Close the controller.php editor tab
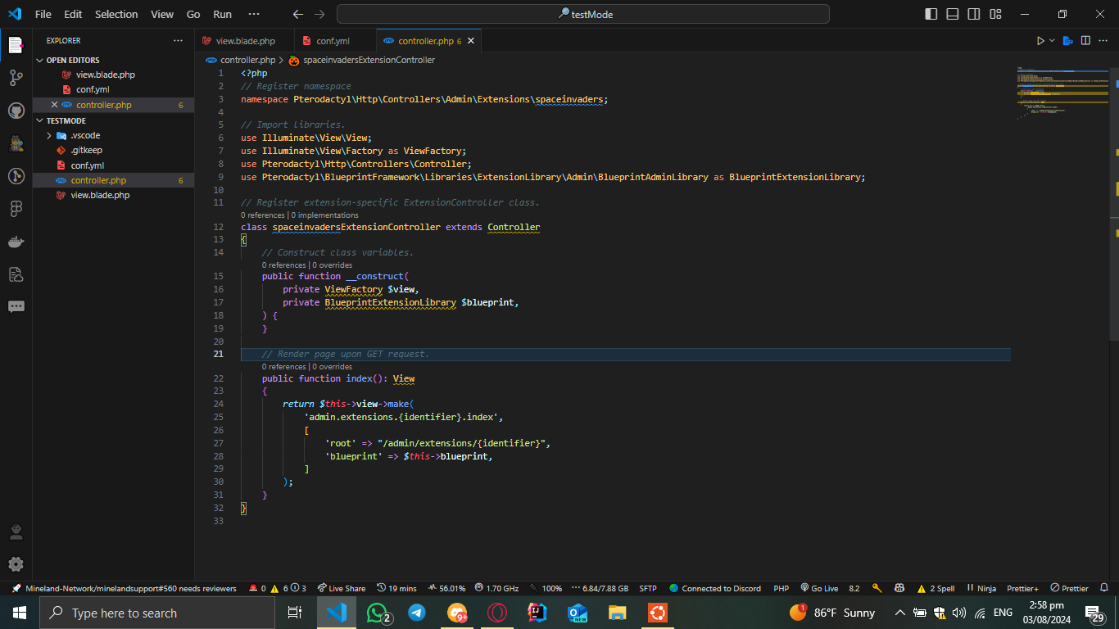This screenshot has height=629, width=1119. click(x=470, y=40)
